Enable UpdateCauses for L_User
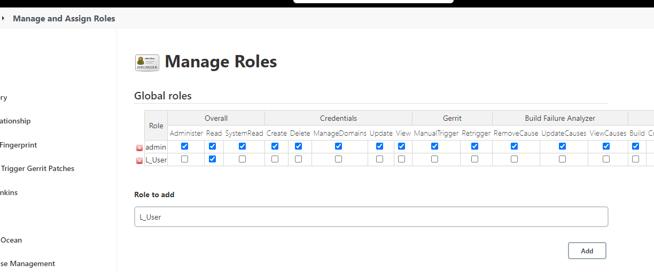 563,159
